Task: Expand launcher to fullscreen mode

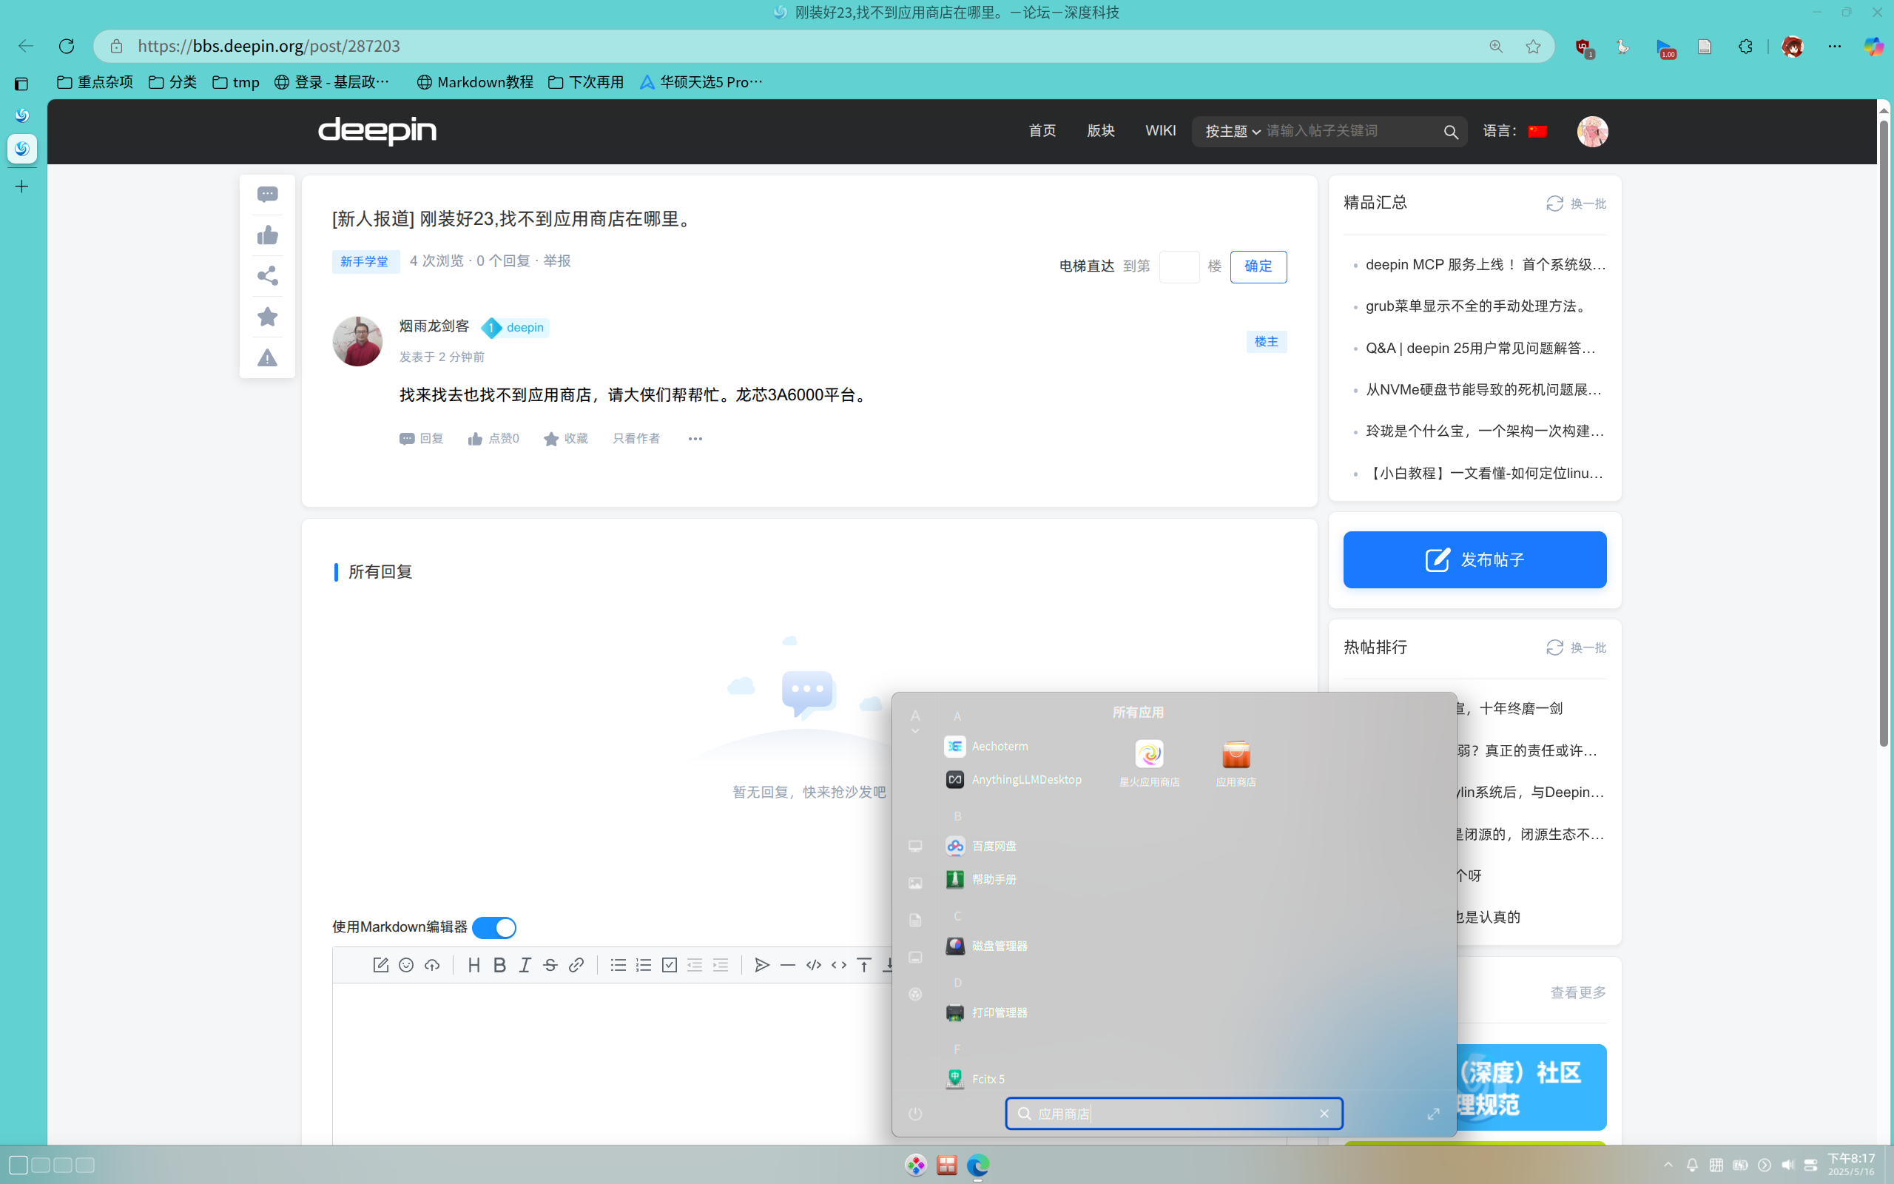Action: (x=1433, y=1114)
